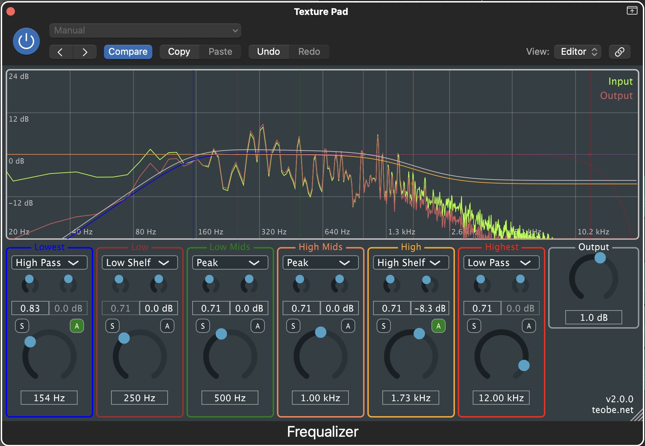Click the Compare button

tap(128, 52)
